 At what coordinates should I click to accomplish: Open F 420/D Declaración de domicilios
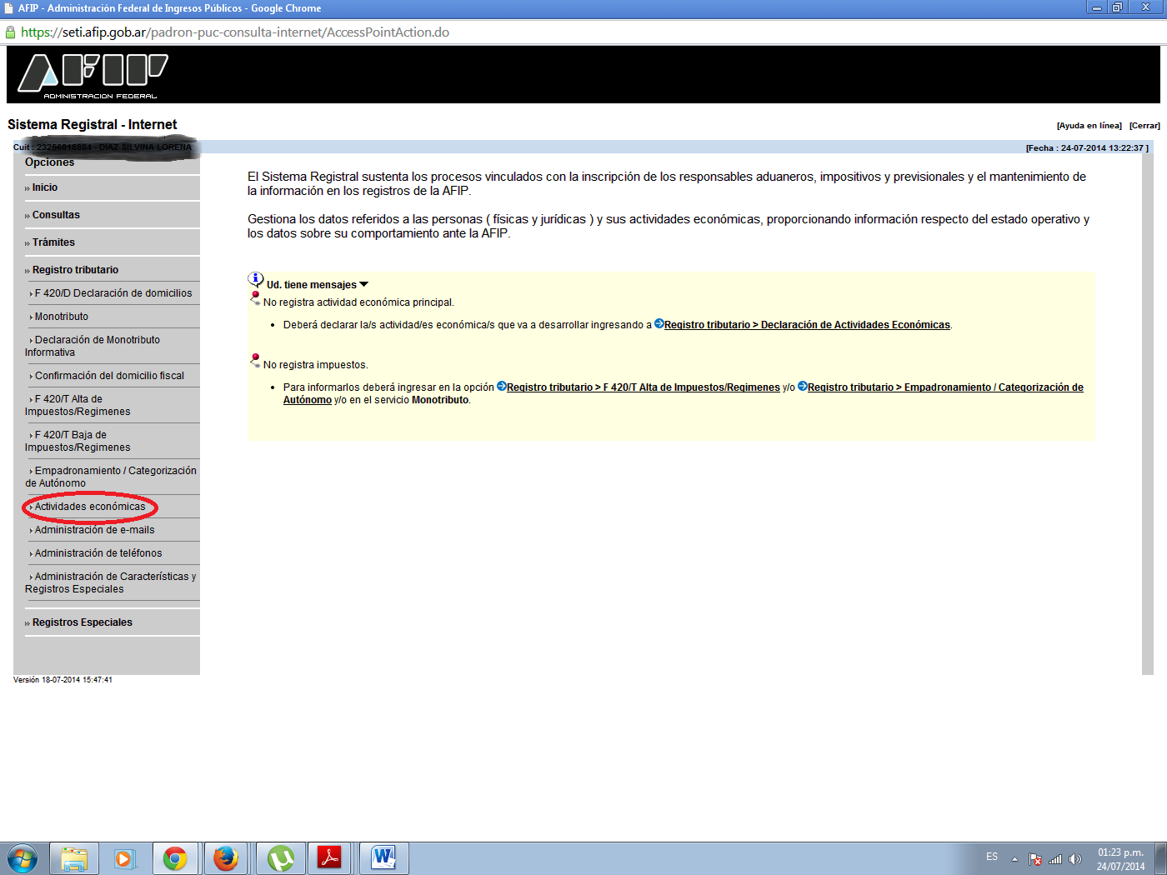click(x=113, y=293)
